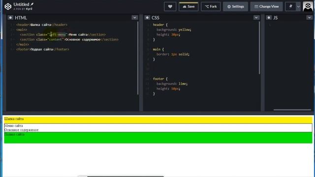This screenshot has height=177, width=315.
Task: Click 'background: lime;' in CSS
Action: 172,84
